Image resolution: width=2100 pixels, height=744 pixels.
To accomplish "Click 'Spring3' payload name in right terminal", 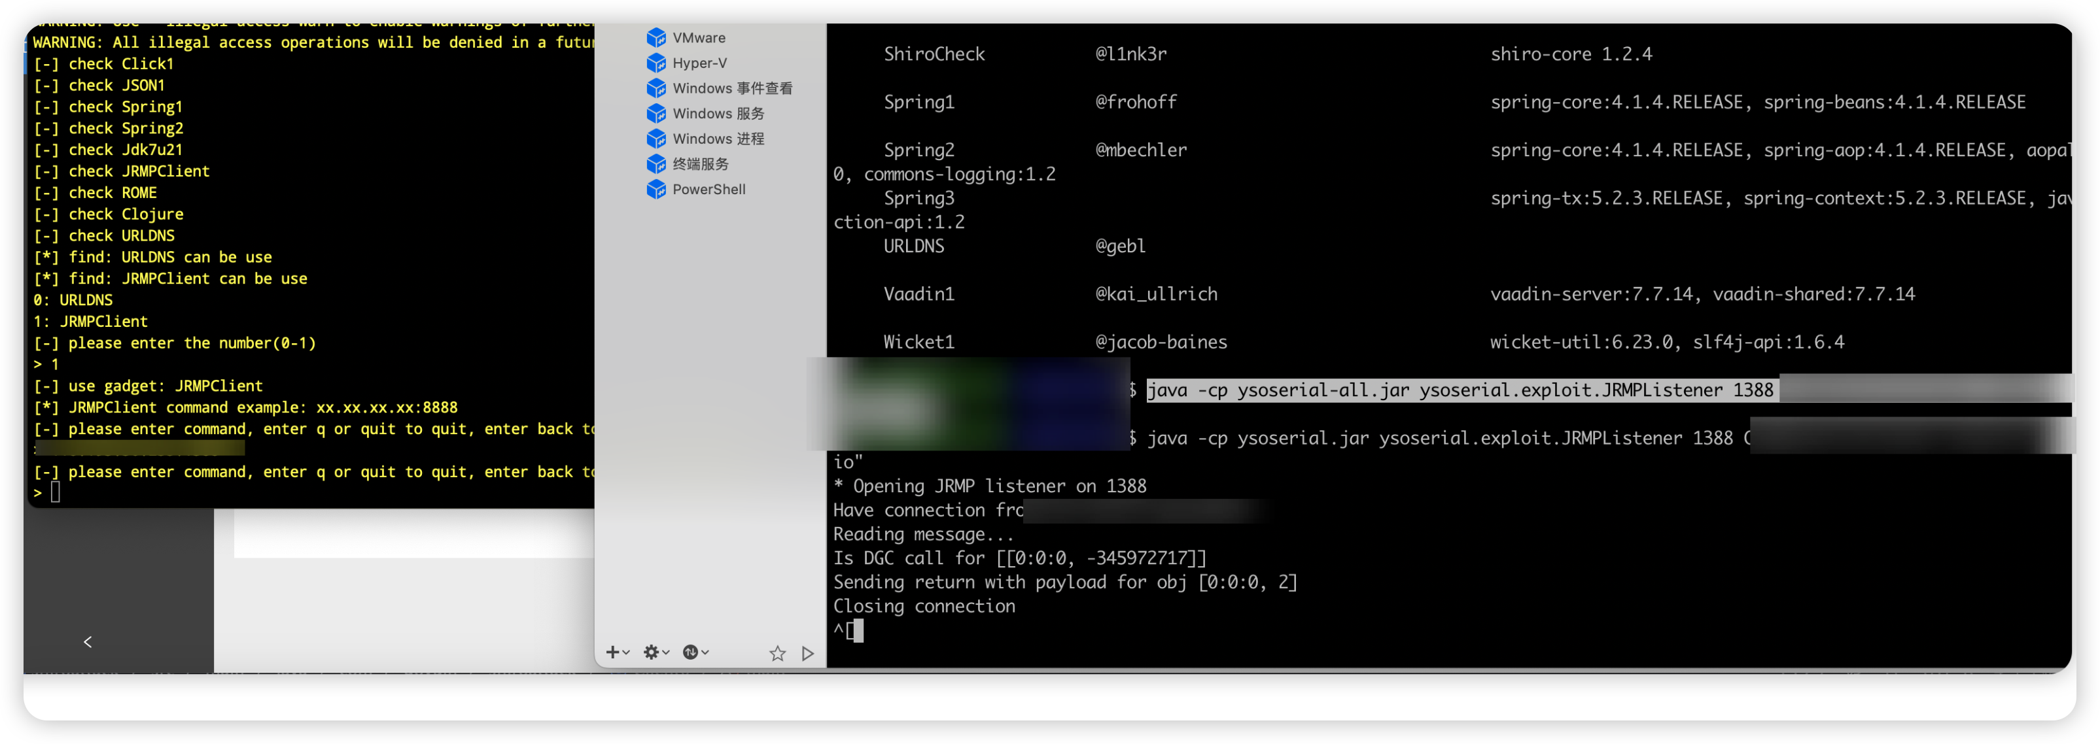I will [919, 198].
